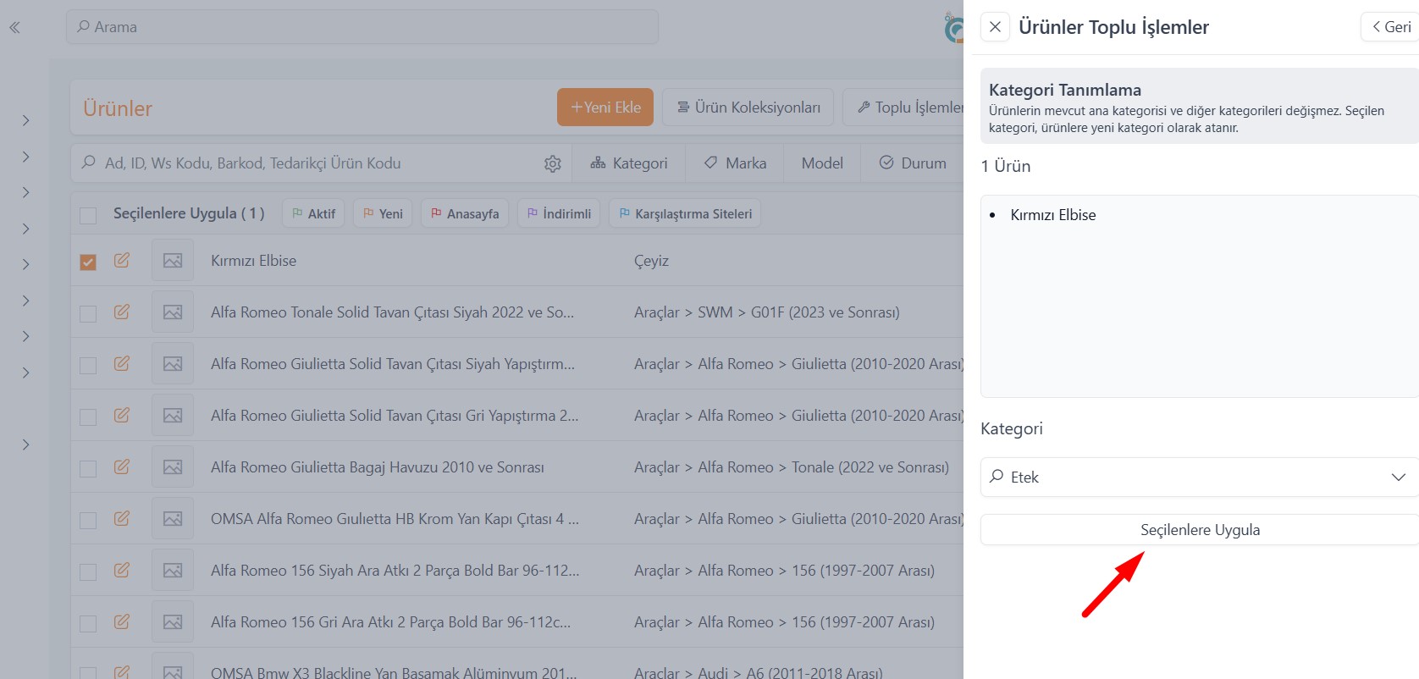Check the Alfa Romeo Tonale Solid row checkbox
This screenshot has width=1419, height=679.
point(88,313)
